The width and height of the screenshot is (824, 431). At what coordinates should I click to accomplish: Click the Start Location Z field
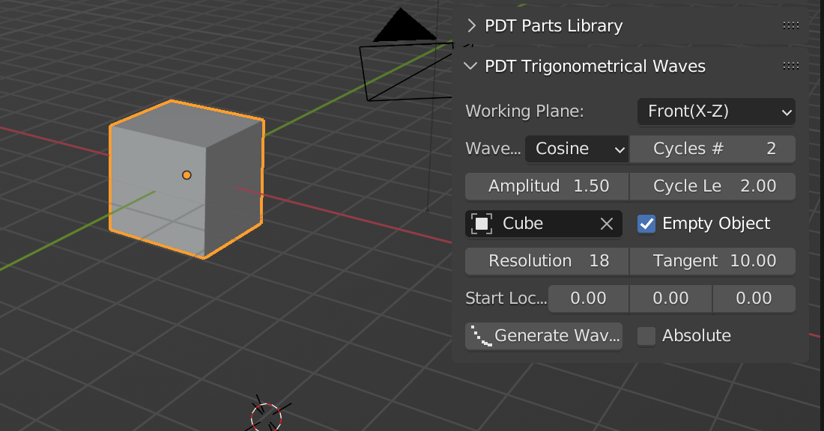coord(753,299)
